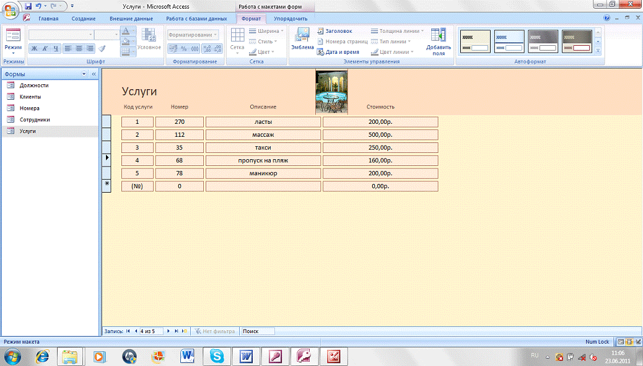
Task: Open the Упорядочить ribbon tab
Action: (291, 19)
